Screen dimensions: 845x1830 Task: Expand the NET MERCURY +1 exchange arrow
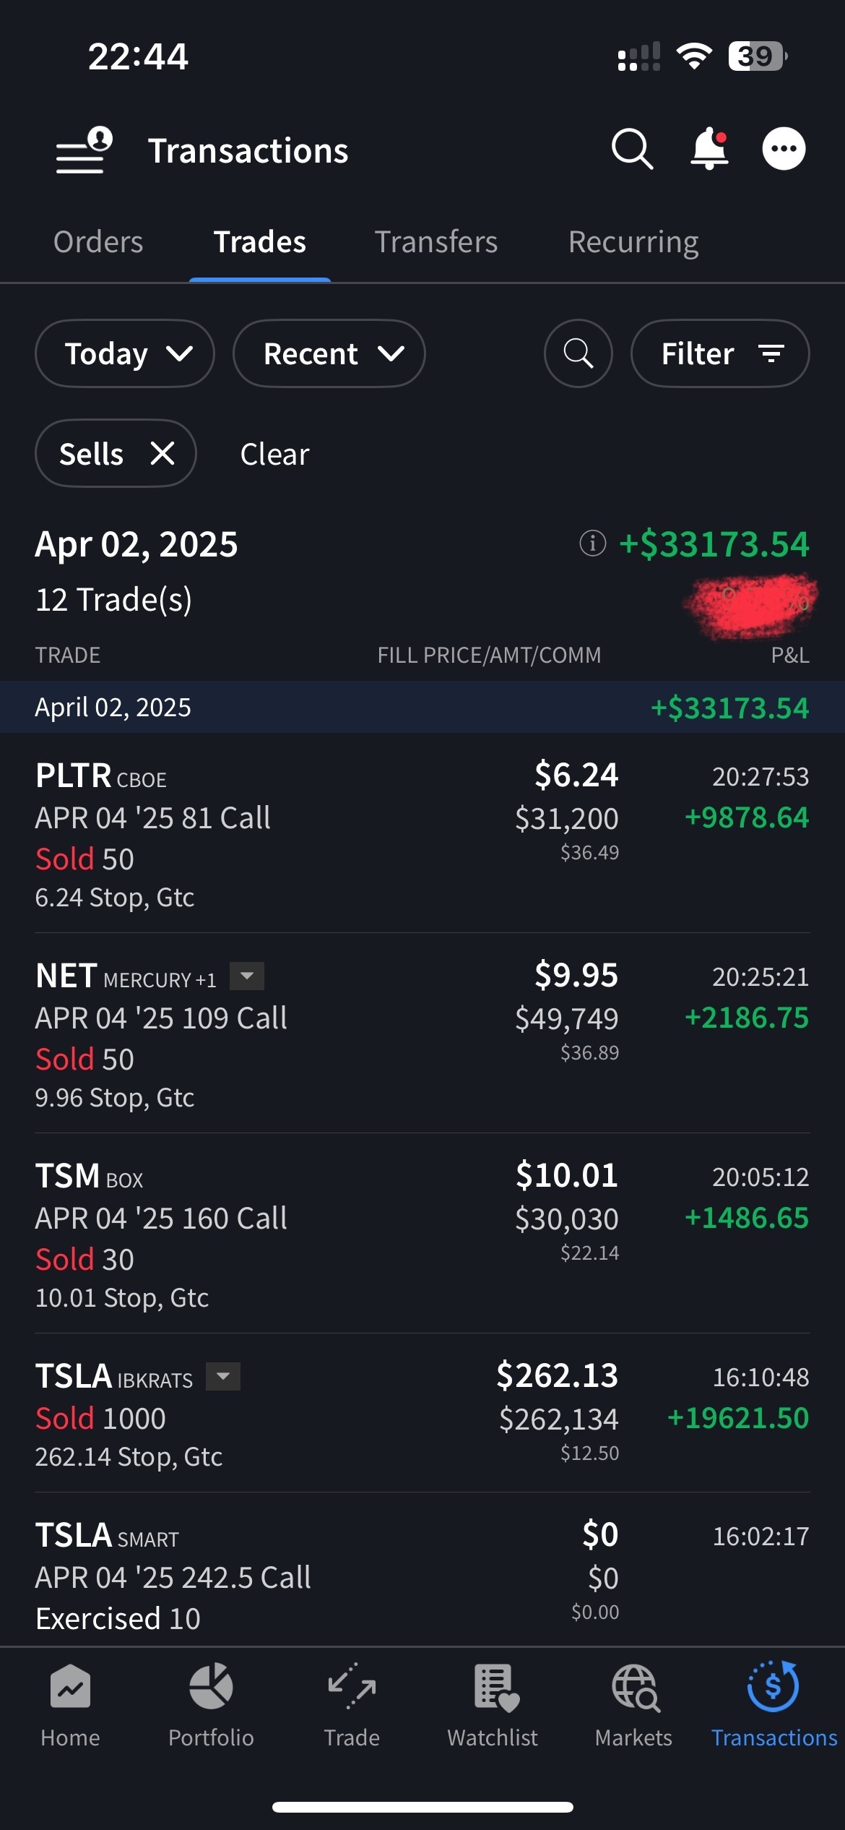pos(247,976)
